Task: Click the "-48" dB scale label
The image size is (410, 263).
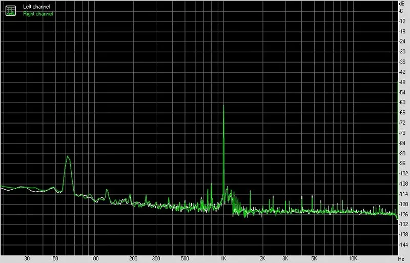Action: pos(402,82)
